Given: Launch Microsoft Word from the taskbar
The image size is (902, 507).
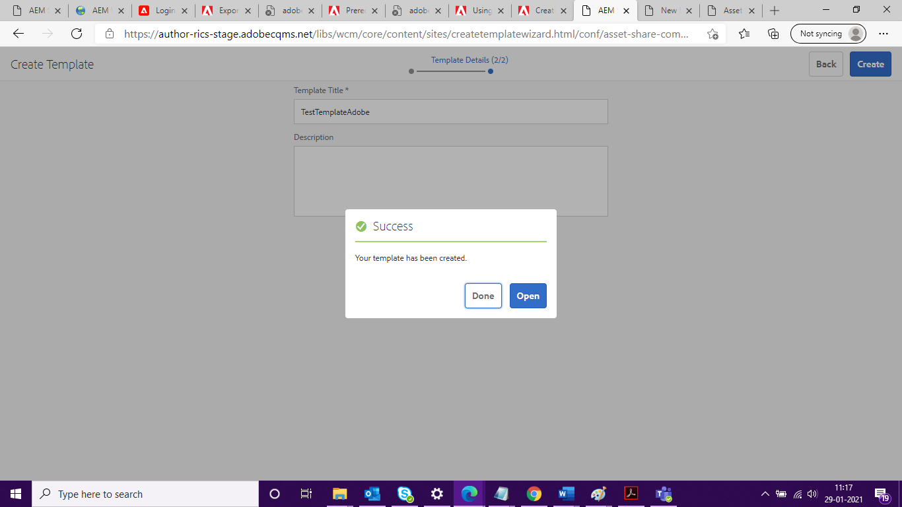Looking at the screenshot, I should pos(566,493).
